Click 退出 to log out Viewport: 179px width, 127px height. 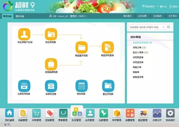(174, 6)
